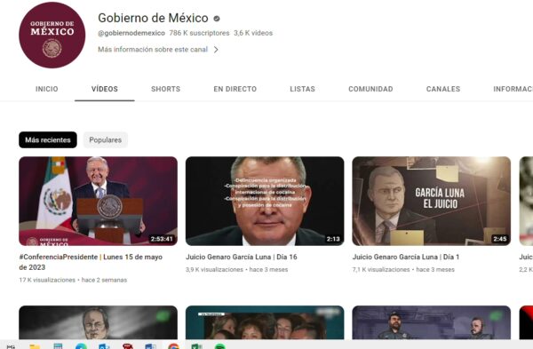The height and width of the screenshot is (349, 533).
Task: Click title 'Juicio Genaro García Luna | Día 1'
Action: [406, 257]
